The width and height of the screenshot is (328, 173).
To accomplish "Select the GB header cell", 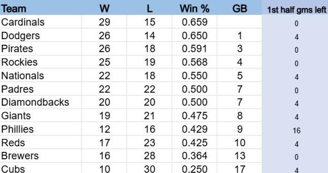I will coord(240,9).
